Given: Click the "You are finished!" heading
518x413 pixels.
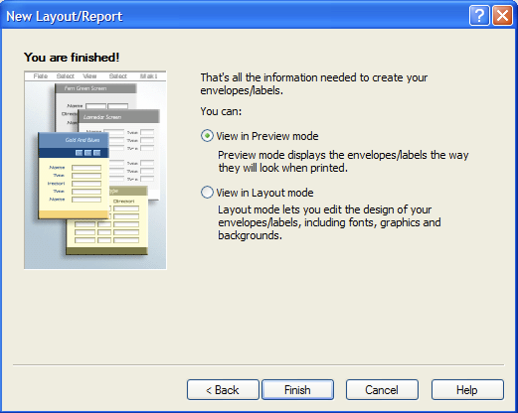Looking at the screenshot, I should (72, 57).
